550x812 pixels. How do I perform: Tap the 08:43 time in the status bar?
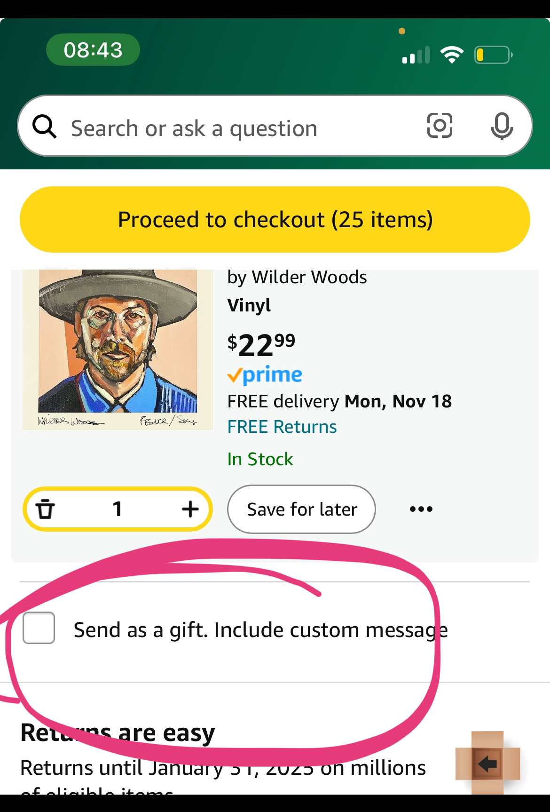coord(93,49)
